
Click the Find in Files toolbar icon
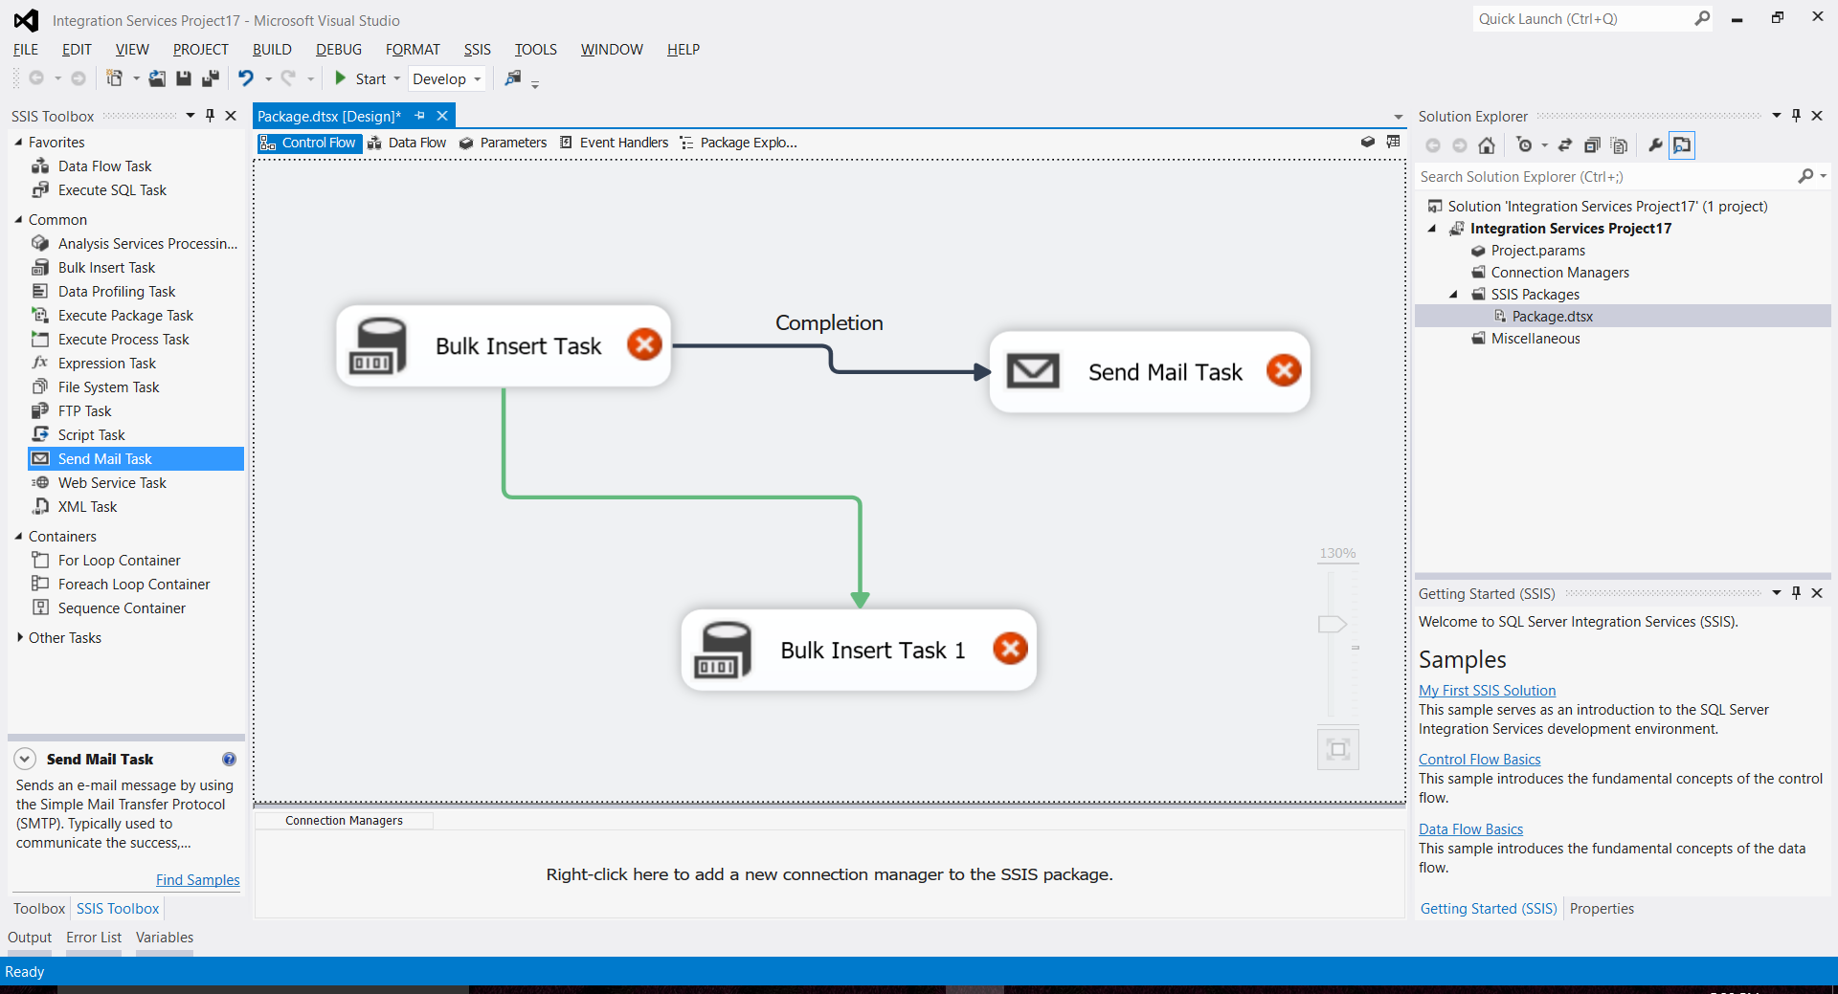(x=514, y=78)
